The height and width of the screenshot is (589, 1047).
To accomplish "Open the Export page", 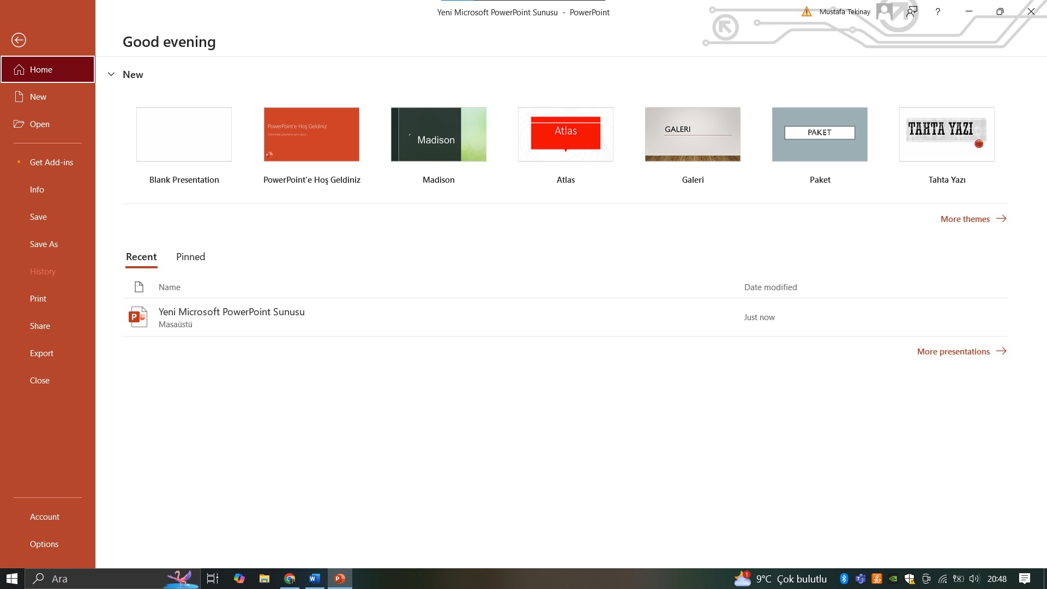I will pos(47,353).
